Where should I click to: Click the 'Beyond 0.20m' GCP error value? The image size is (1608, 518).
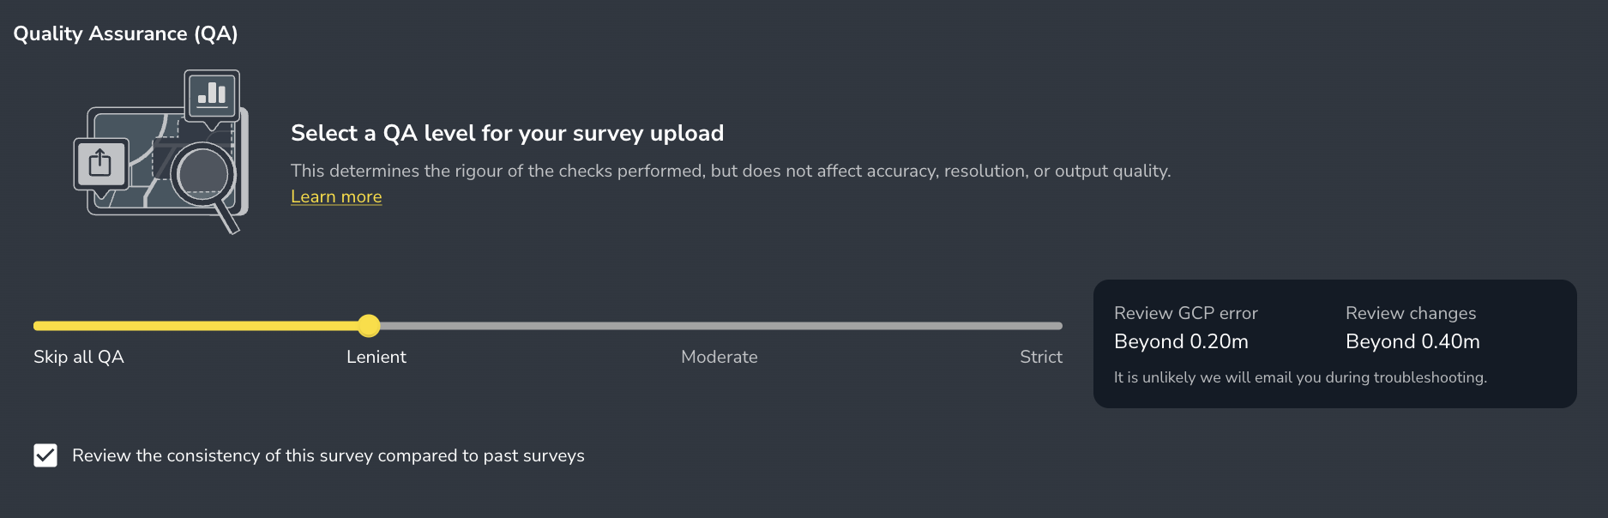click(x=1181, y=341)
